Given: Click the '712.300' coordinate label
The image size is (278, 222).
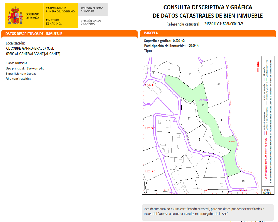Looking at the screenshot, I should 168,191.
